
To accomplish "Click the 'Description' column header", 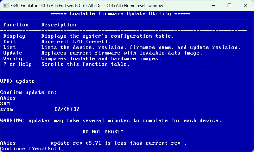I will (x=59, y=25).
